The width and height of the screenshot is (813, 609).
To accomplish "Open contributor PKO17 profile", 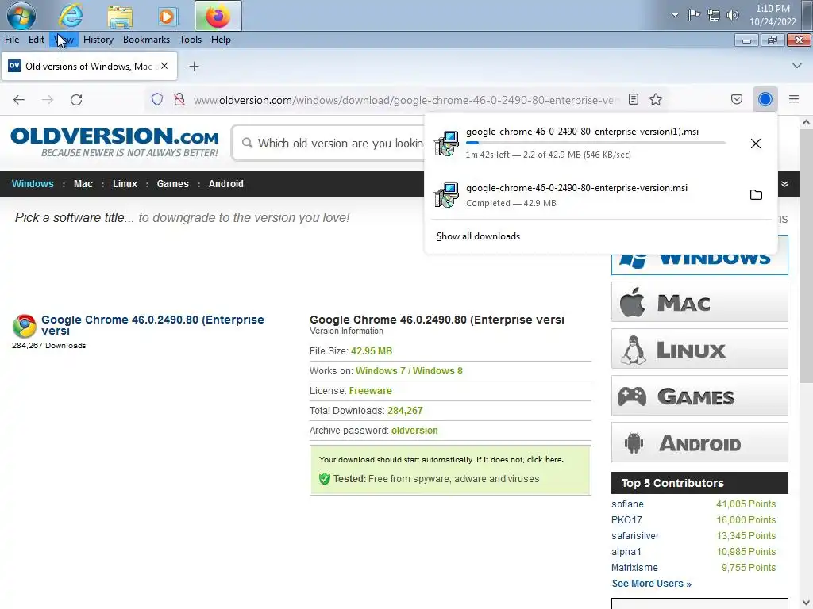I will pos(626,520).
